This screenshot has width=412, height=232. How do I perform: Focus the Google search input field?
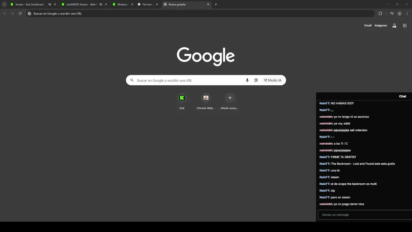190,80
